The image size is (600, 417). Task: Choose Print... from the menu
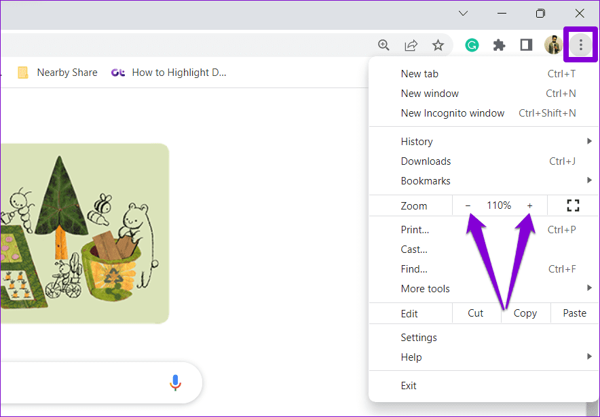(x=484, y=230)
